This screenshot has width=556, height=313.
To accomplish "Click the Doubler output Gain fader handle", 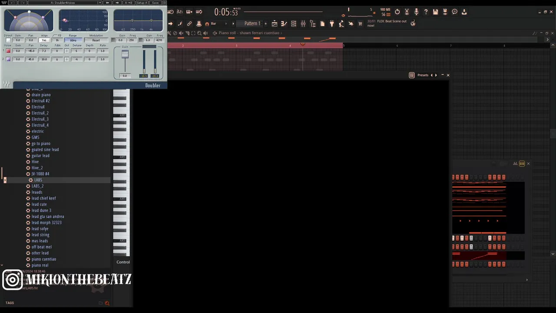I will tap(125, 54).
